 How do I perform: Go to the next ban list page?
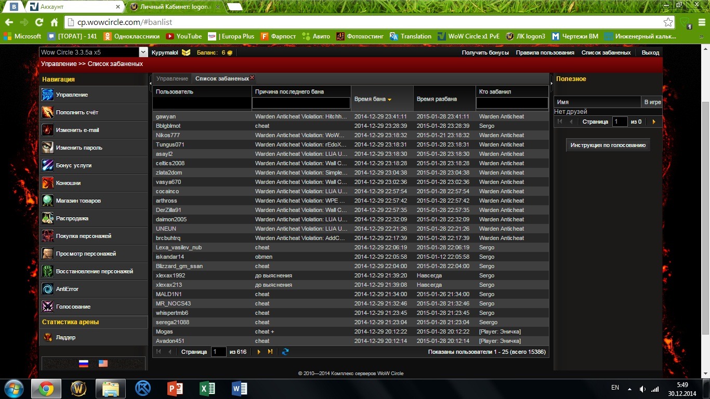[259, 352]
